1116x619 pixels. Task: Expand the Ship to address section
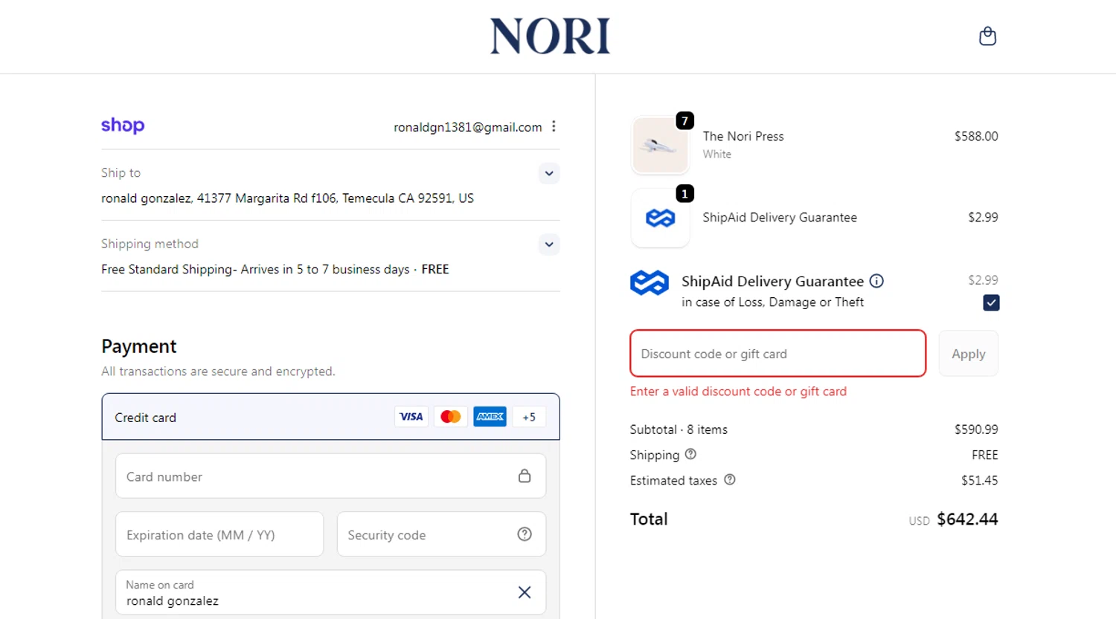pyautogui.click(x=549, y=173)
